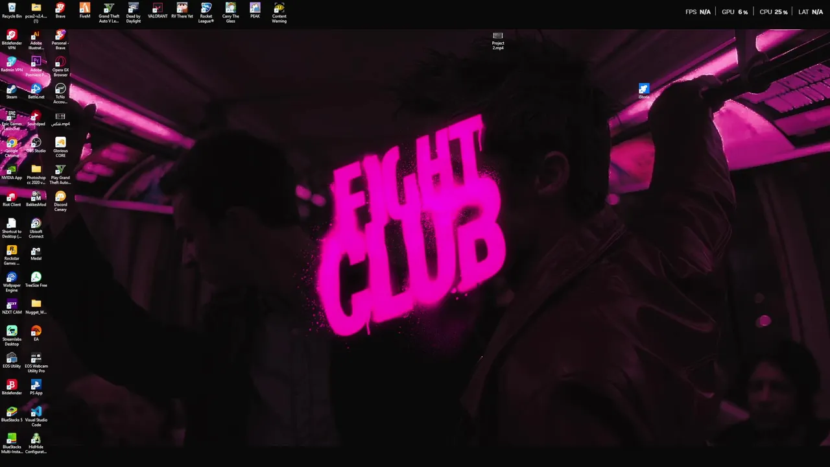Click the Brave browser shortcut

tap(60, 11)
